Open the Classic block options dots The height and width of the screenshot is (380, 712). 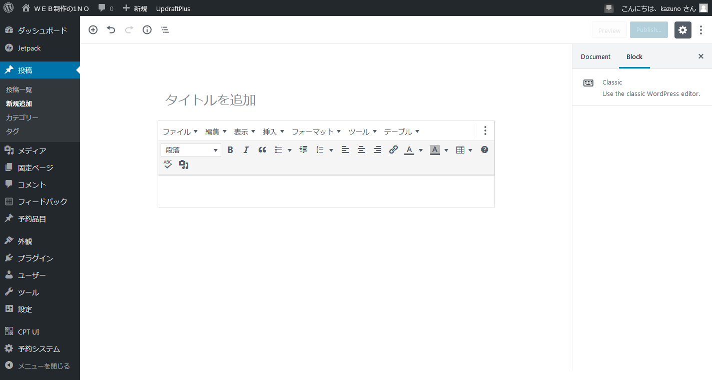tap(485, 130)
